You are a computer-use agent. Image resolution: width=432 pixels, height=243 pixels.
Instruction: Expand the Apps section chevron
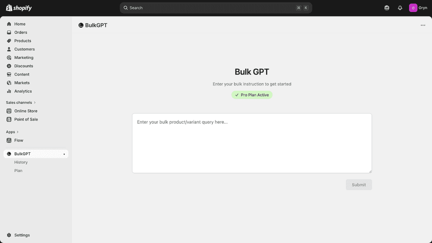pyautogui.click(x=18, y=132)
